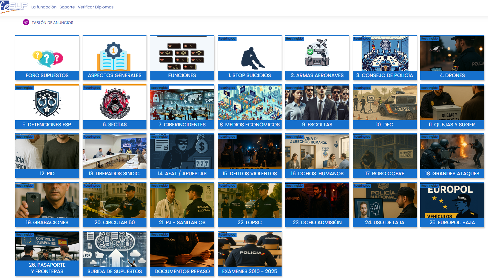Screen dimensions: 488x278
Task: Open La fundación menu item
Action: 44,7
